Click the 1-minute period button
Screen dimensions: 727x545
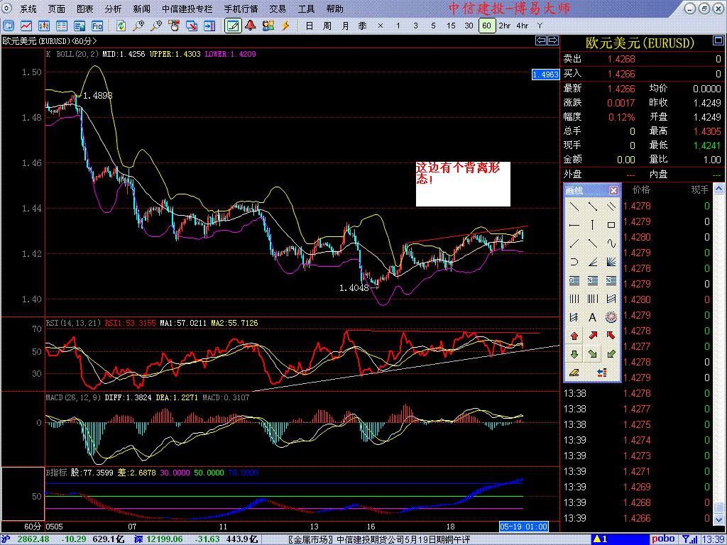[398, 26]
